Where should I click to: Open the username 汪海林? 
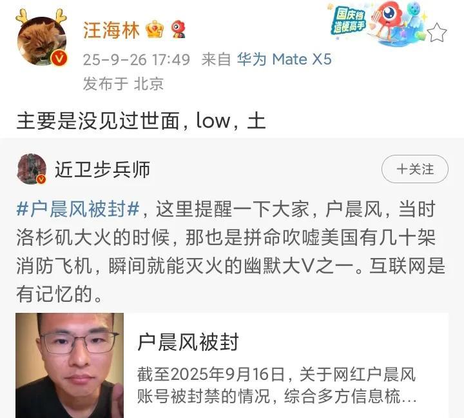coord(111,30)
